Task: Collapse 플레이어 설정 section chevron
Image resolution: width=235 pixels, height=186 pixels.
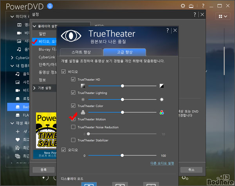Action: coord(34,26)
